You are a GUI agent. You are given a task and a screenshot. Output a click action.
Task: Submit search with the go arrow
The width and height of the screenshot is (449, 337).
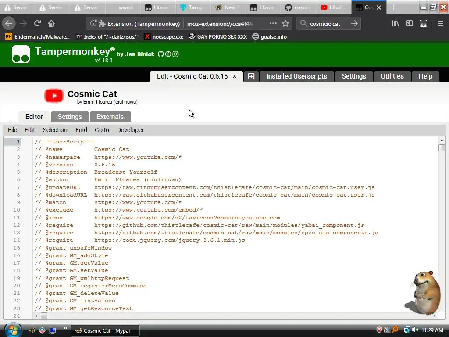[x=354, y=24]
